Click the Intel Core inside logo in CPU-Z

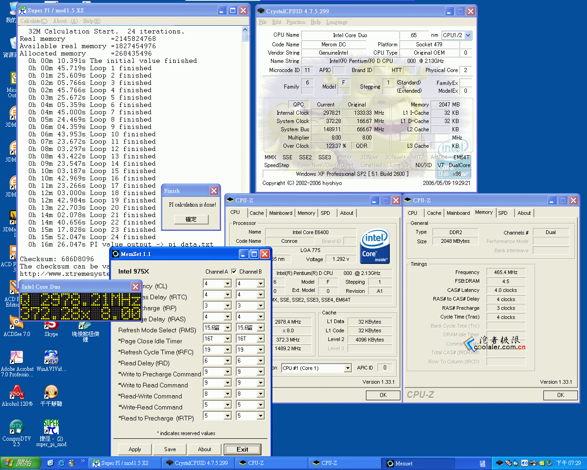click(375, 246)
